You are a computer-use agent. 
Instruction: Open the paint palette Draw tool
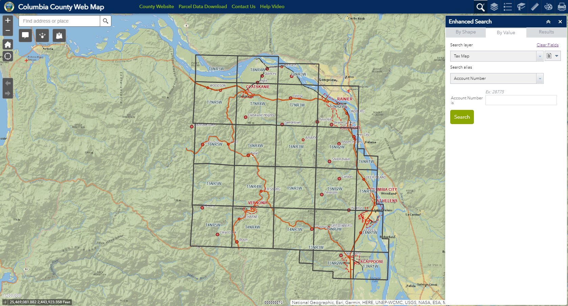[548, 7]
